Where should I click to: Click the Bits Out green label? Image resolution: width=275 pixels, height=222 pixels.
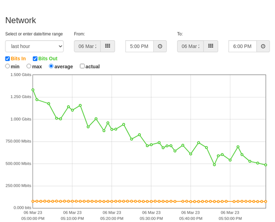click(48, 58)
